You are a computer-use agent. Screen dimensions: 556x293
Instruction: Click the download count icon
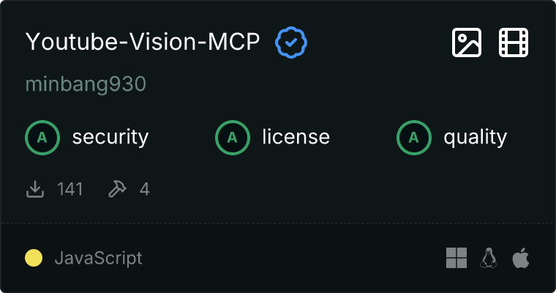35,190
